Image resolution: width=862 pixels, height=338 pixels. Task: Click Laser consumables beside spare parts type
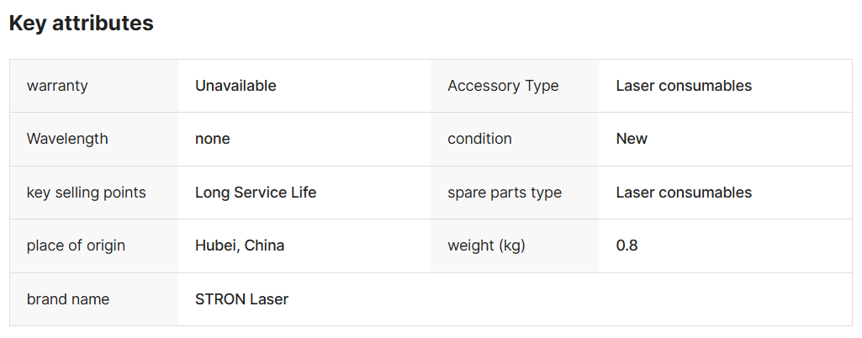click(x=684, y=193)
